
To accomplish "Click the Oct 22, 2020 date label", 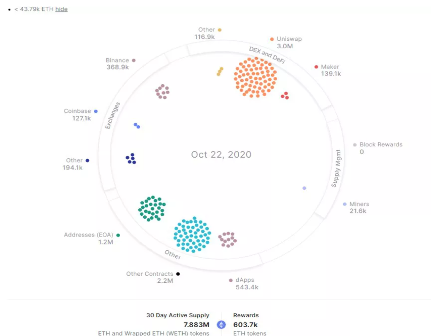I will (221, 154).
